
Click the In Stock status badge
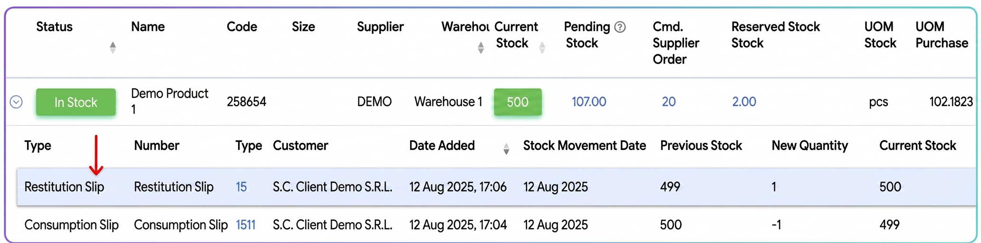(76, 102)
